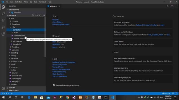Open feedback icon in status bar
This screenshot has height=100, width=179.
173,94
